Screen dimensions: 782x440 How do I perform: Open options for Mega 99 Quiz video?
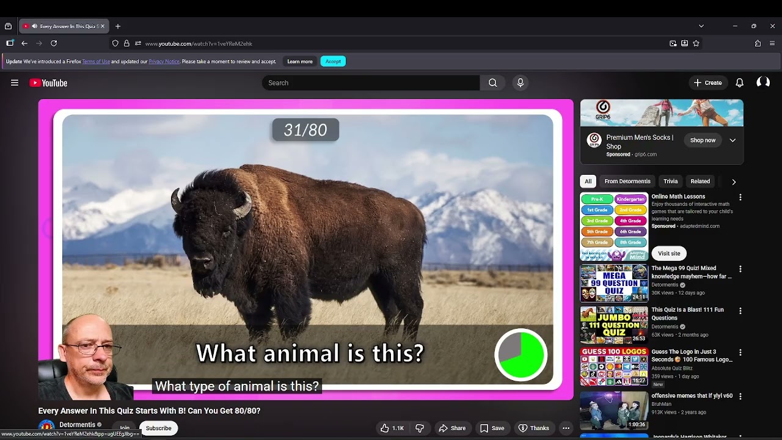(740, 269)
